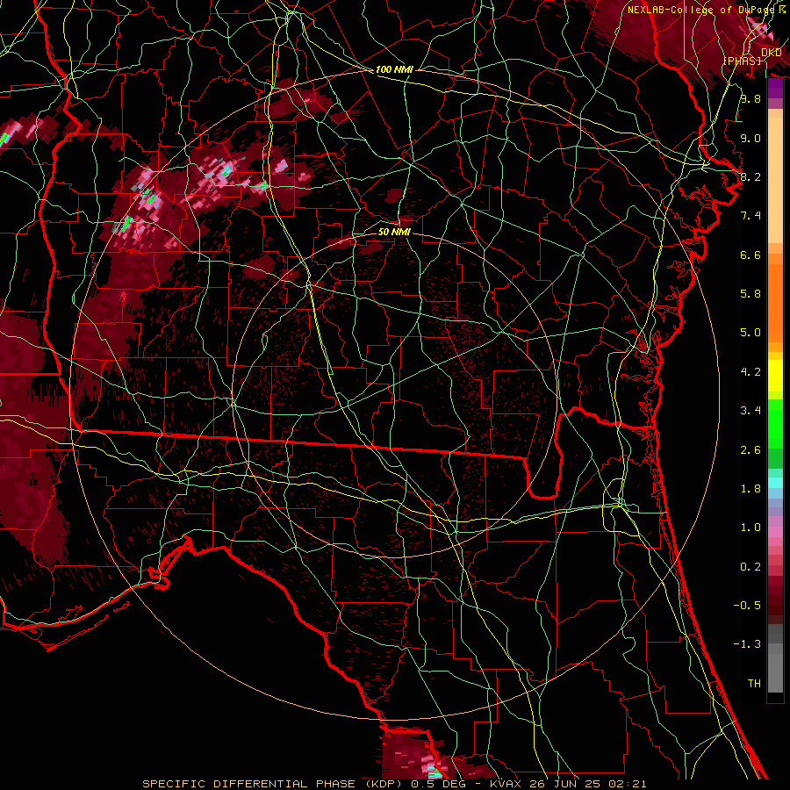Click the pink legend band near 1.0

(775, 532)
